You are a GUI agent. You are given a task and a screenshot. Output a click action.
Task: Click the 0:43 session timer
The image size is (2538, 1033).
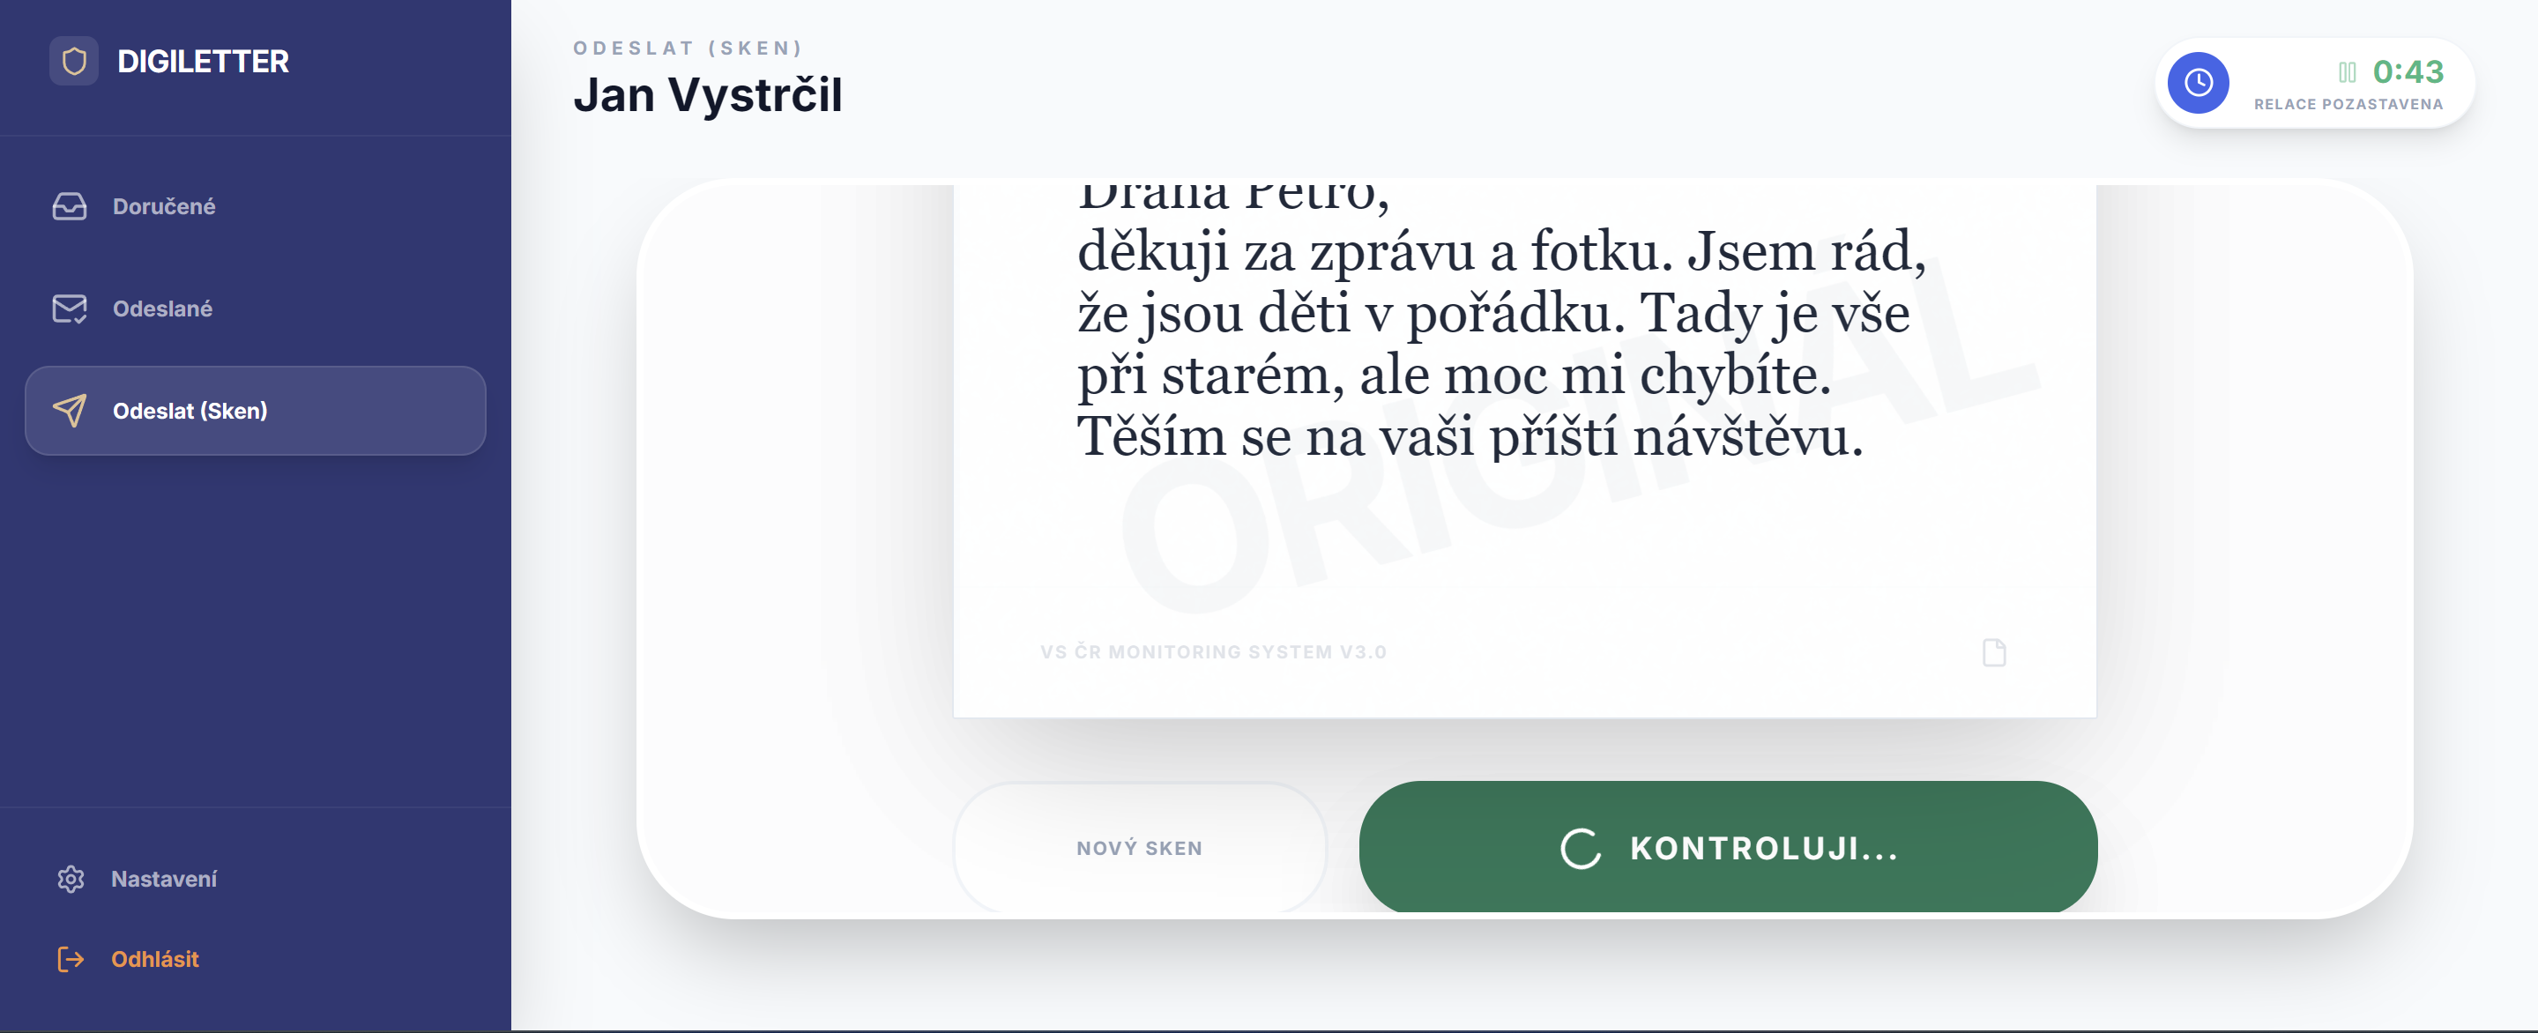tap(2407, 72)
